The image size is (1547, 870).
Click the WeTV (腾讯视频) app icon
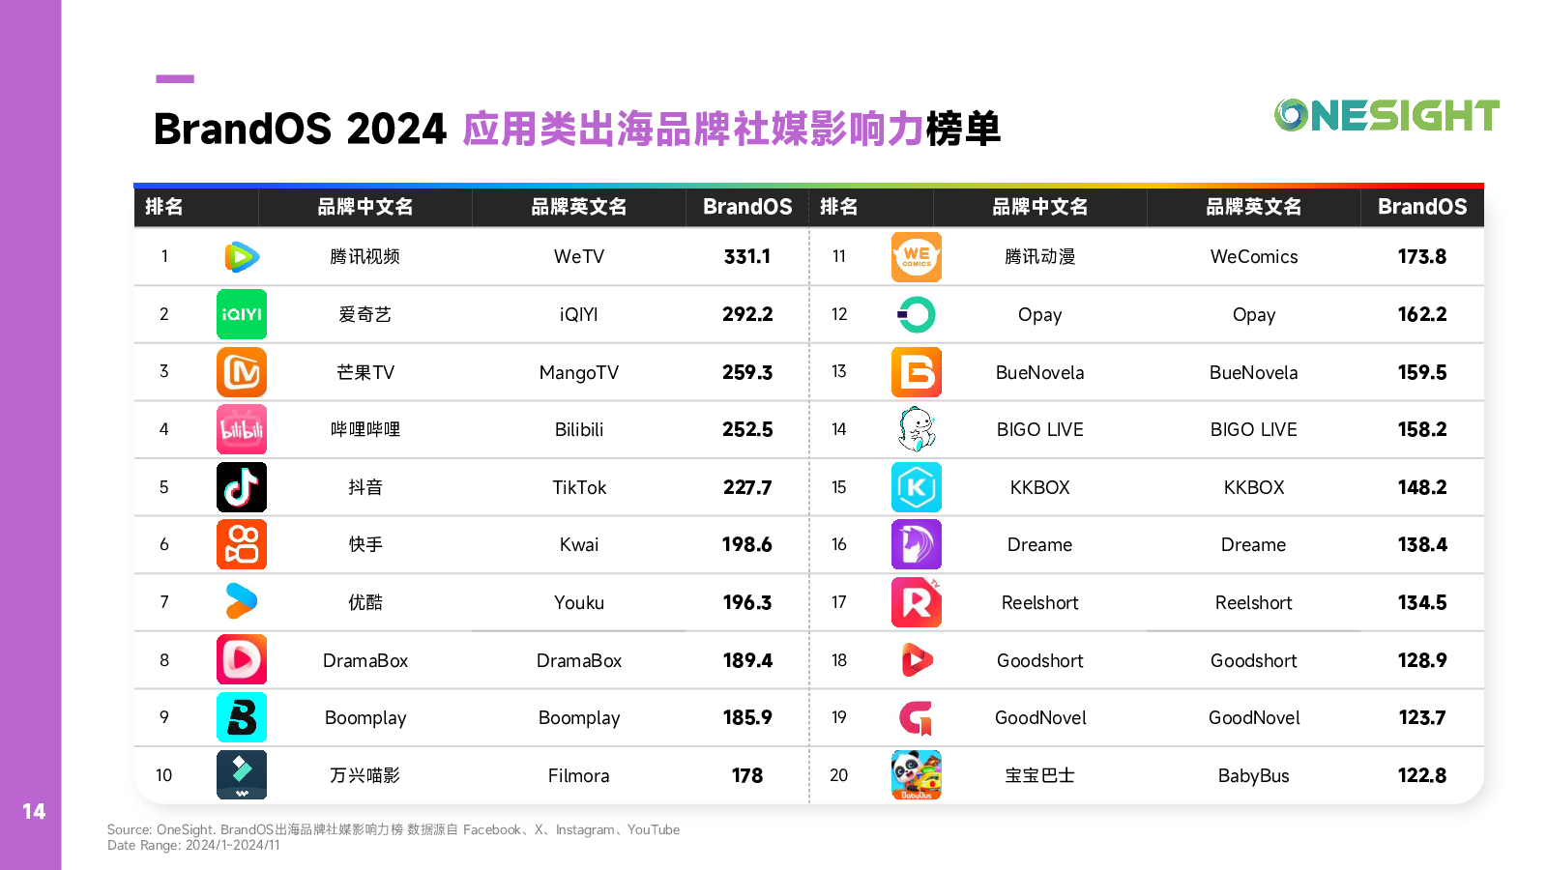coord(242,257)
